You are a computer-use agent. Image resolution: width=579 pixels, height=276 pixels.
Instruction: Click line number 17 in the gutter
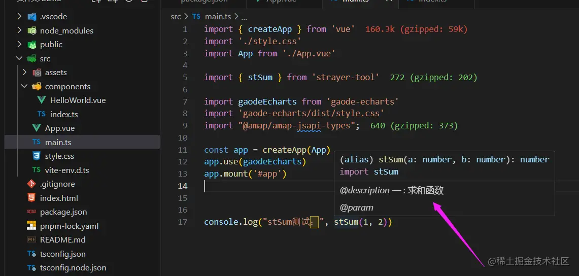tap(183, 223)
